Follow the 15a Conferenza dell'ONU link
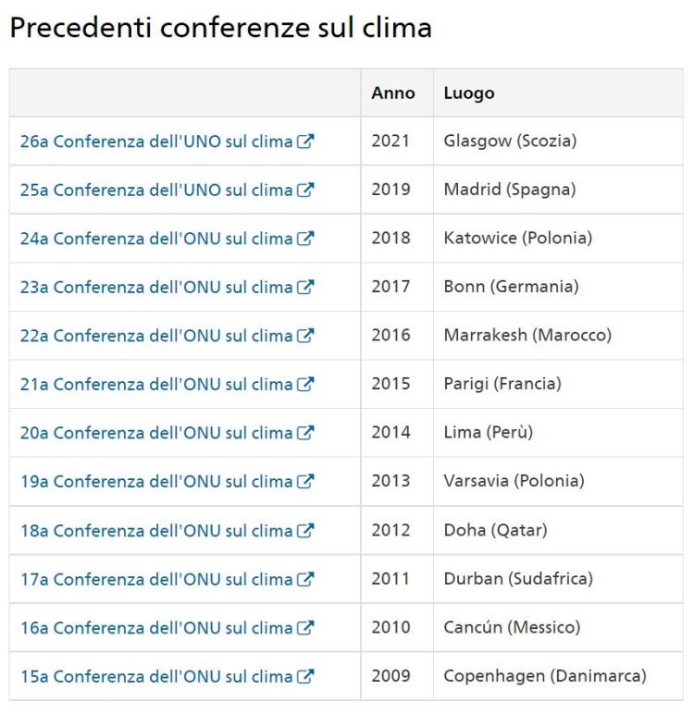The width and height of the screenshot is (694, 714). tap(155, 677)
